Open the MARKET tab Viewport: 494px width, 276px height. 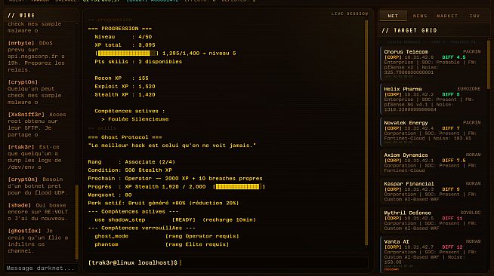(446, 16)
